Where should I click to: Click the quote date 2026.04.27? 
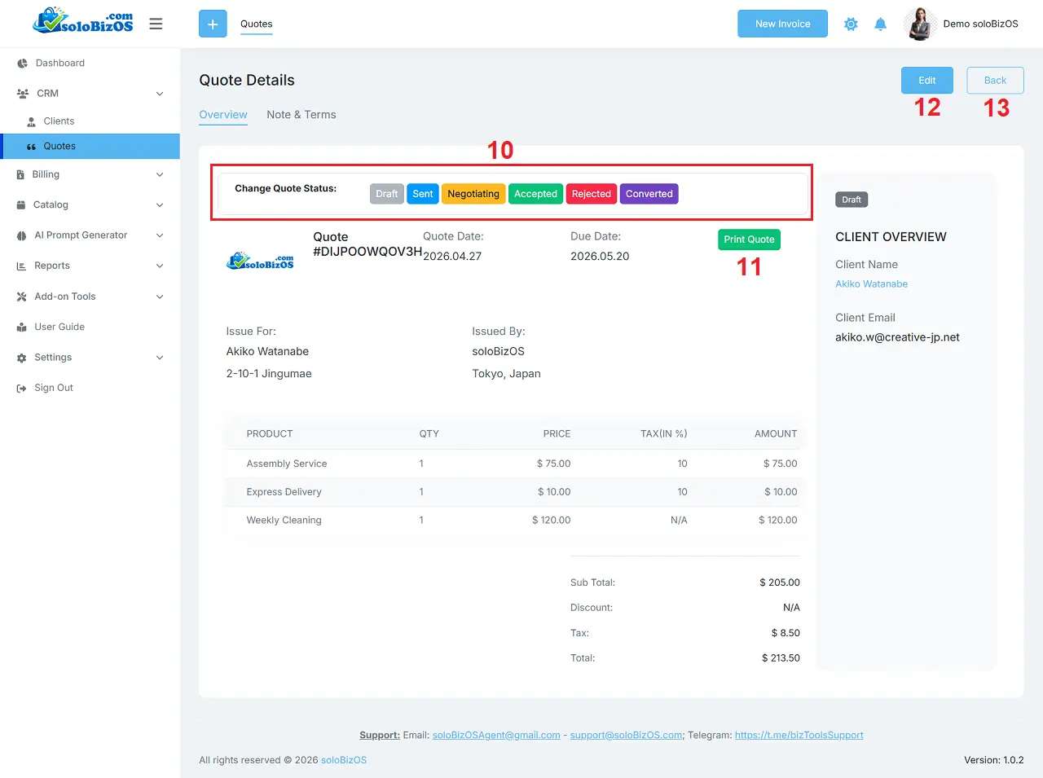[x=452, y=257]
